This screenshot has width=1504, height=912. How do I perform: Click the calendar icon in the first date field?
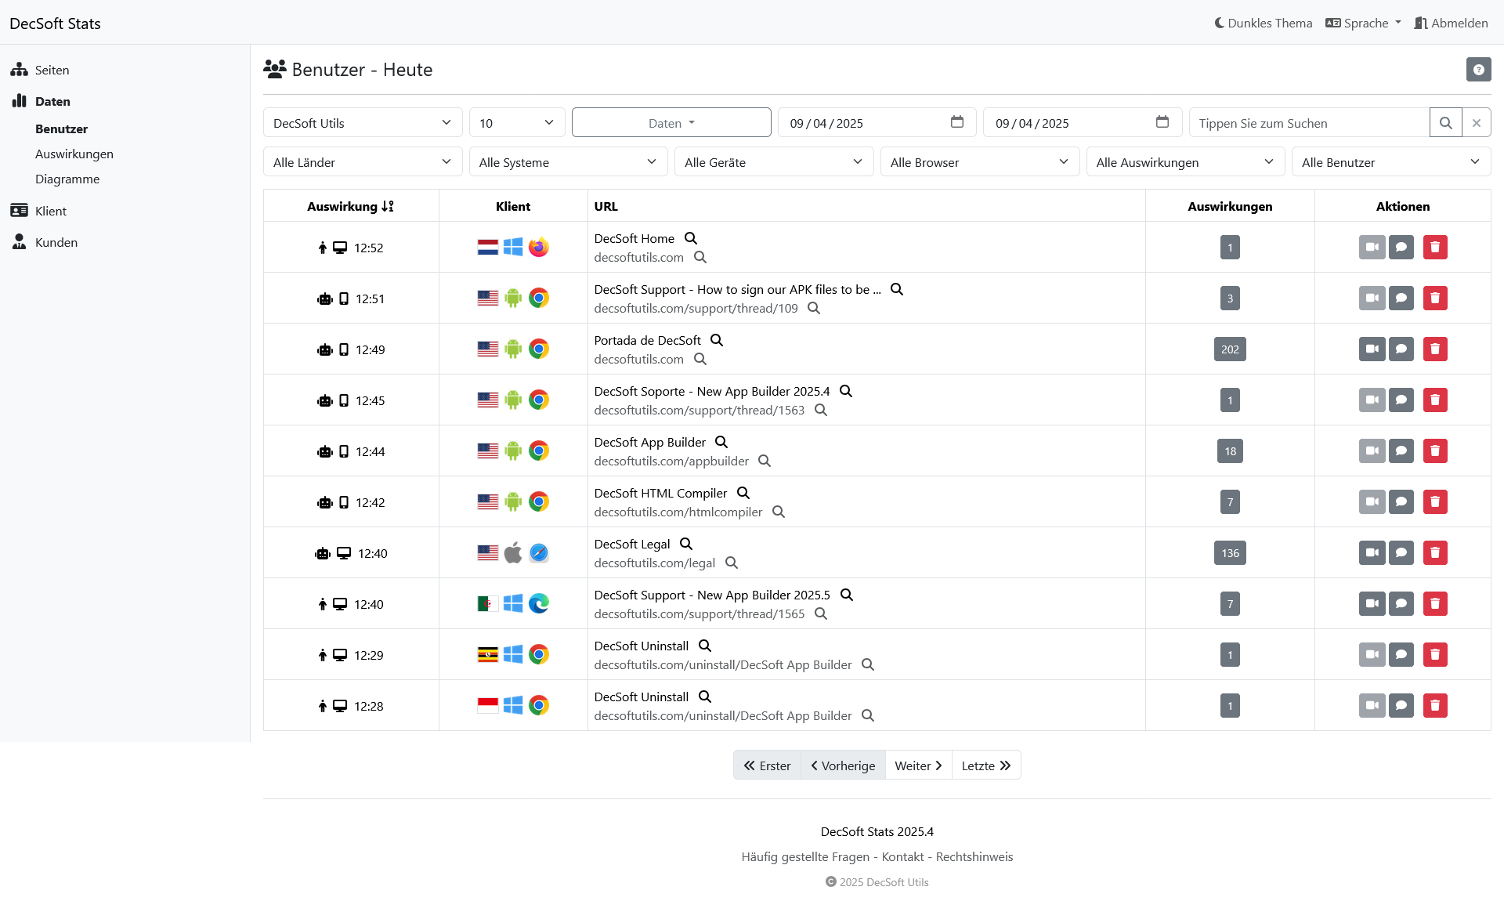pyautogui.click(x=956, y=122)
